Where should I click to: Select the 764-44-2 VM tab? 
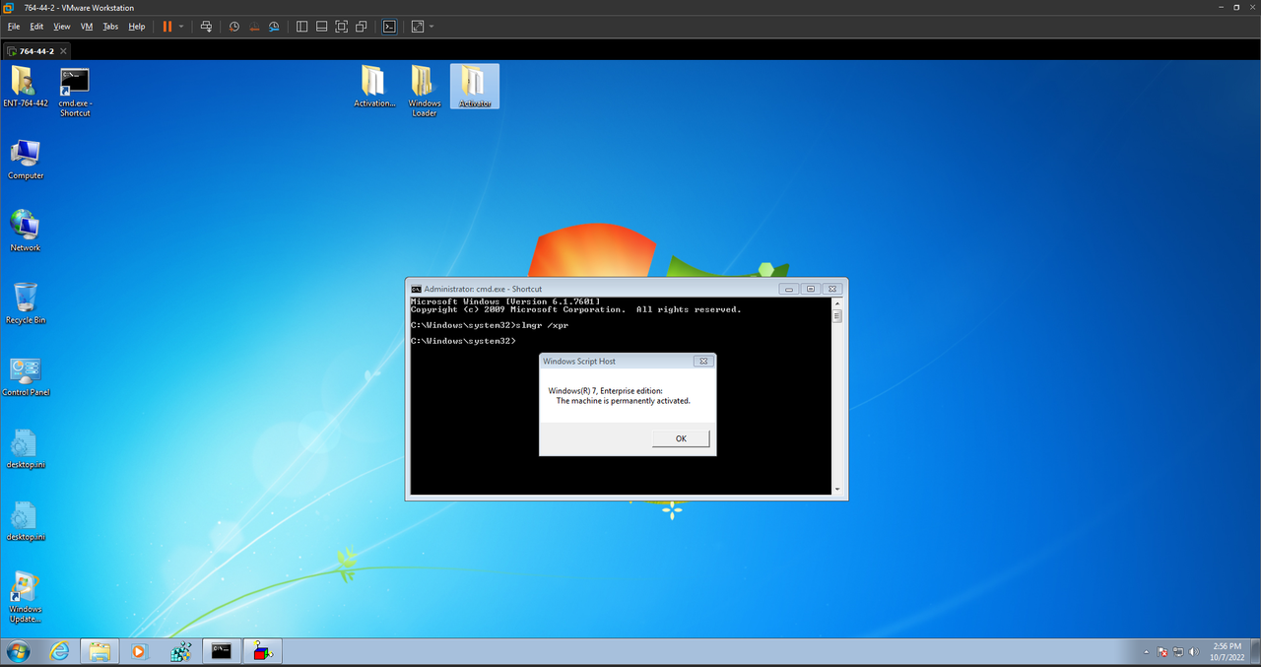[37, 50]
